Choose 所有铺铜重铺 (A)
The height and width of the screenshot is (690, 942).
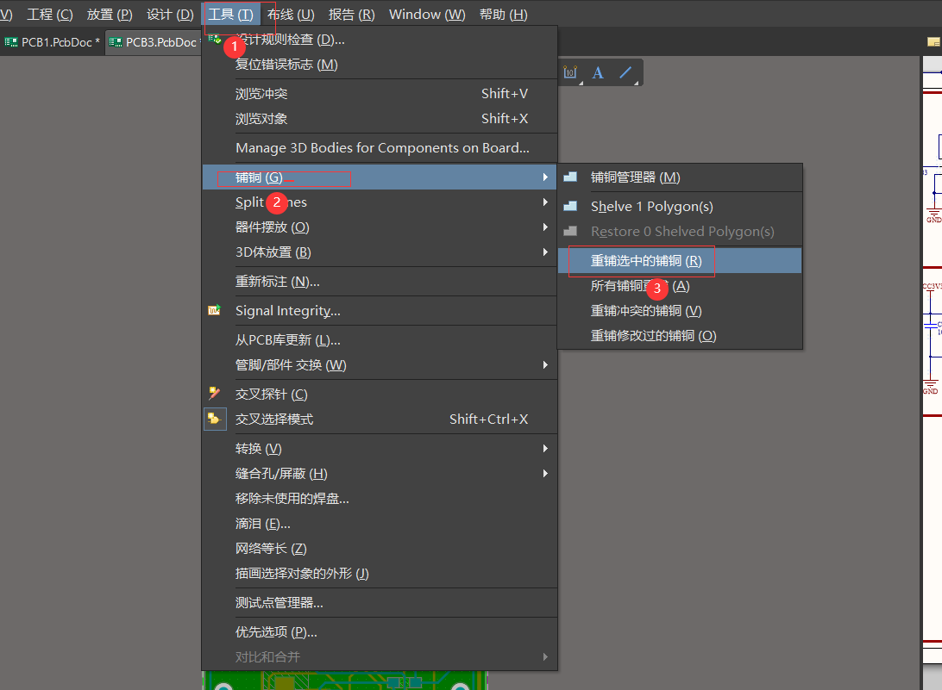680,286
